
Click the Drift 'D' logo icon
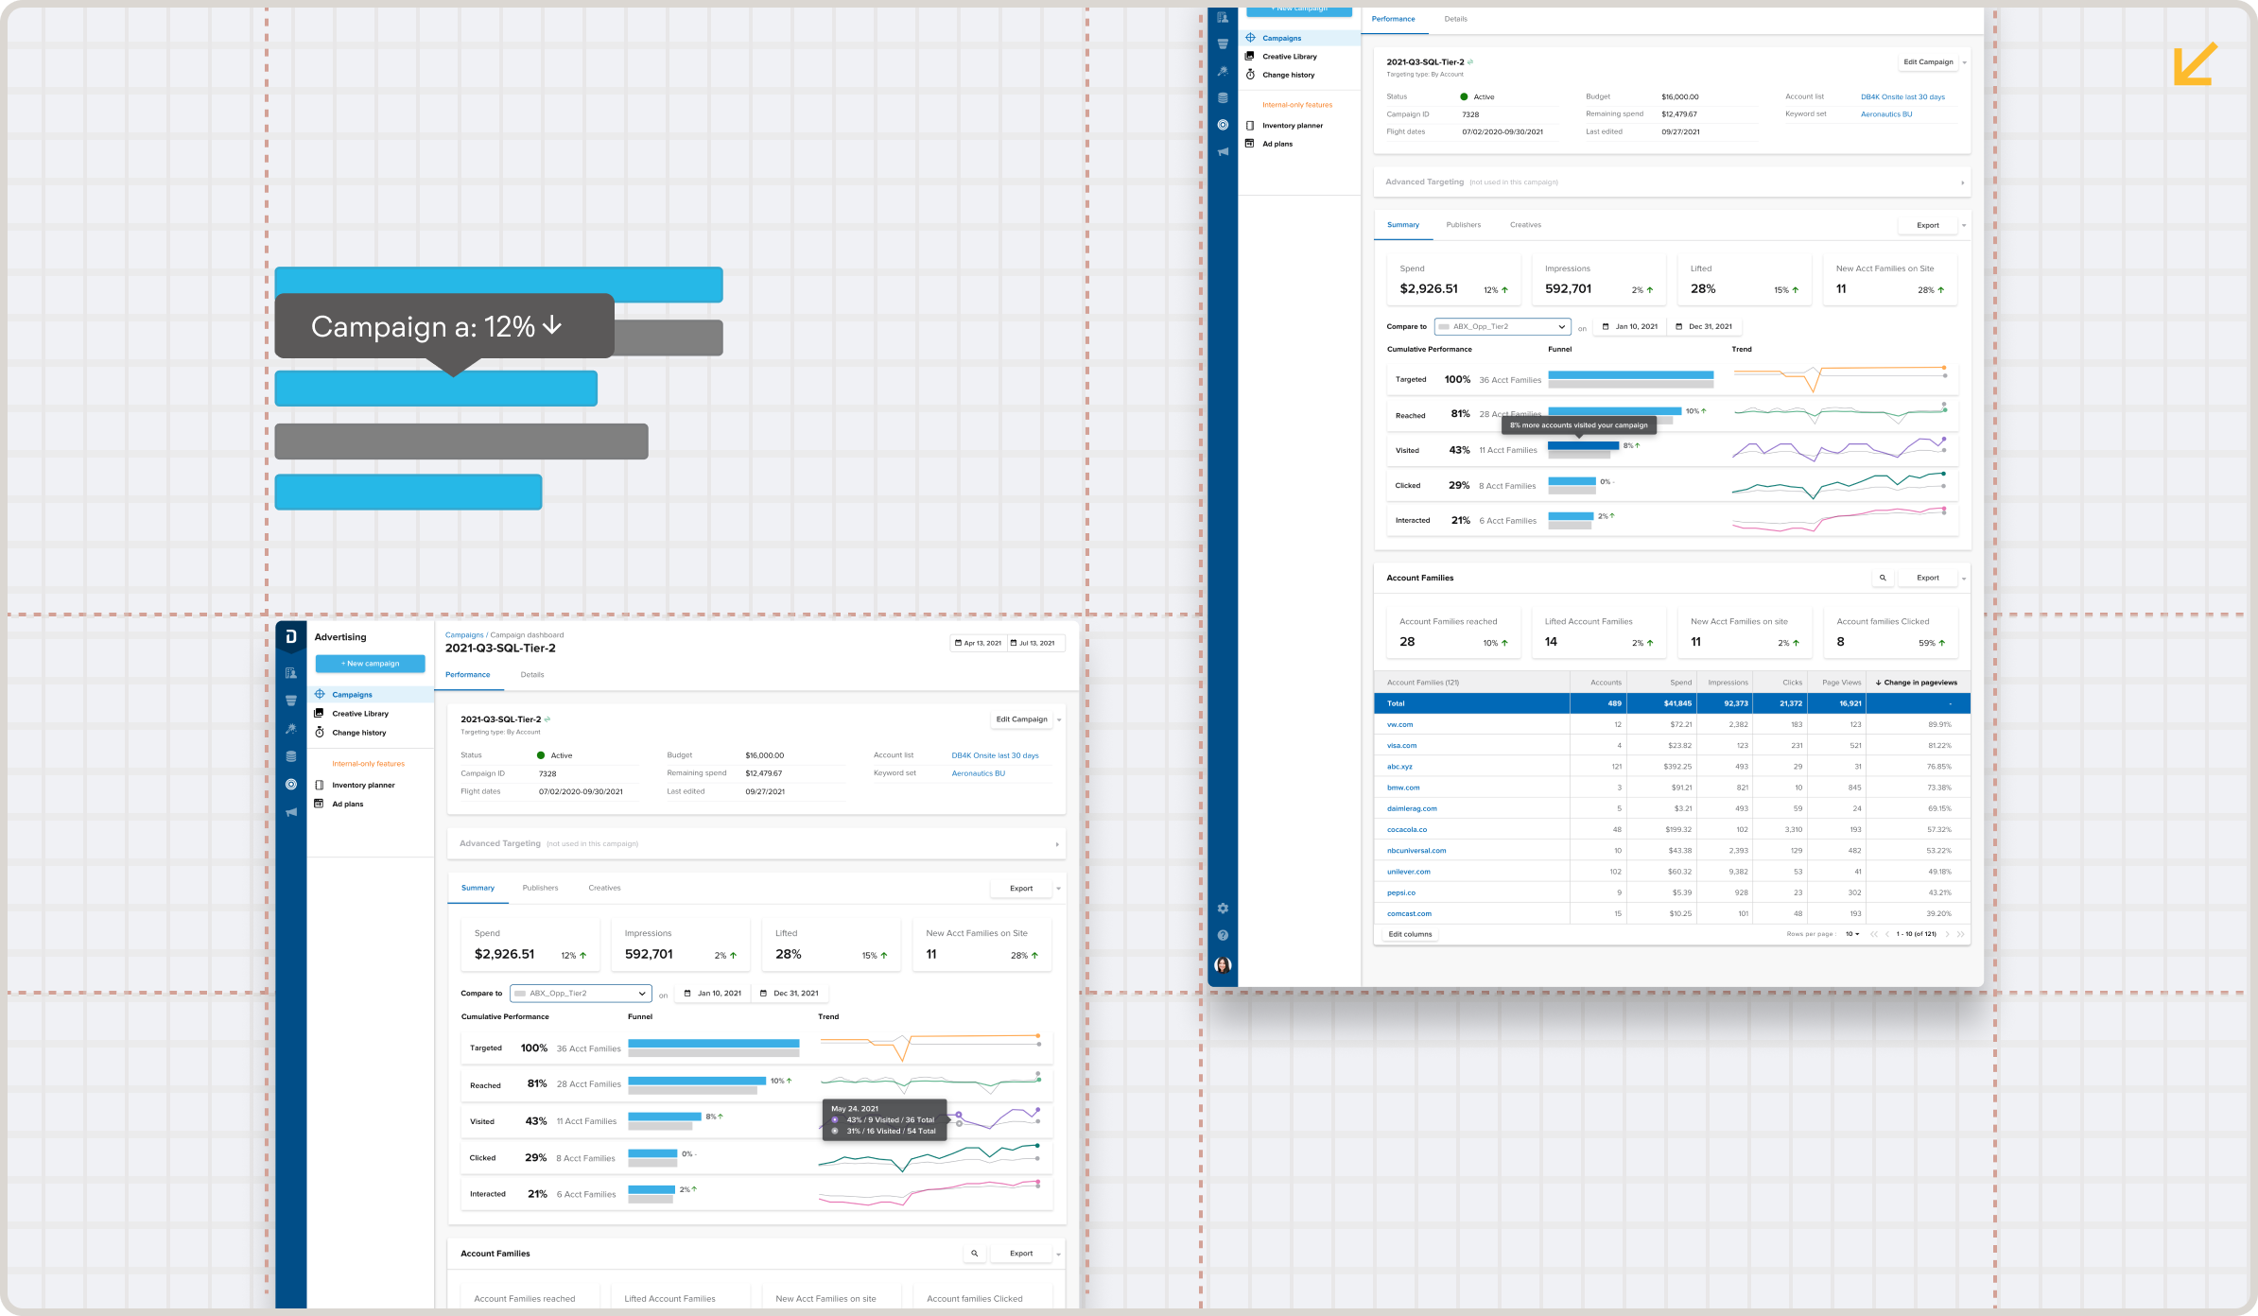(290, 637)
